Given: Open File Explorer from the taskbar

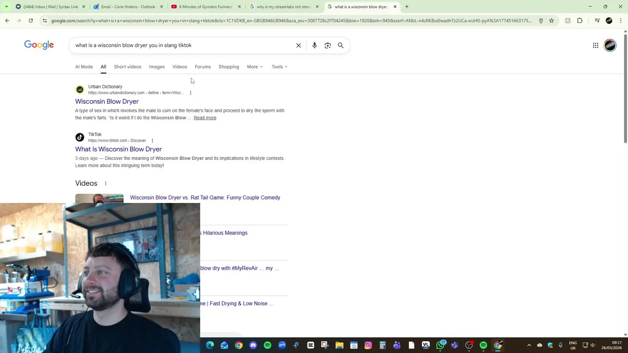Looking at the screenshot, I should click(340, 346).
